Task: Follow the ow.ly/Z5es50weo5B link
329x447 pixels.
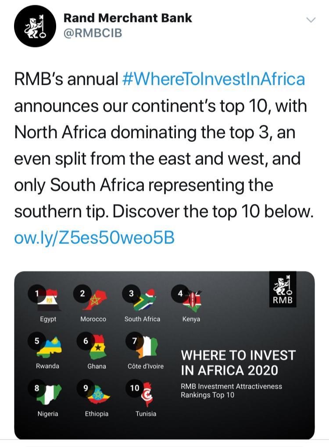Action: 94,238
